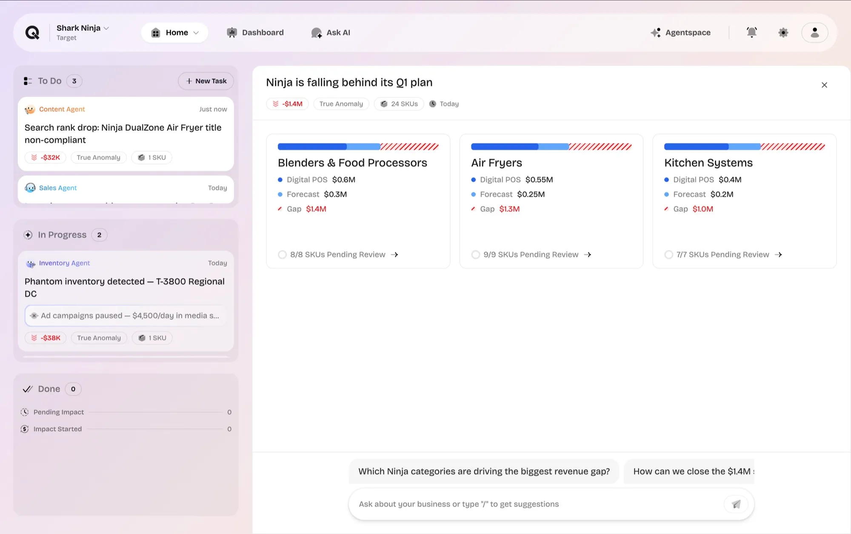Click the Kitchen Systems Forecast $0.2M value
Image resolution: width=851 pixels, height=534 pixels.
point(722,194)
